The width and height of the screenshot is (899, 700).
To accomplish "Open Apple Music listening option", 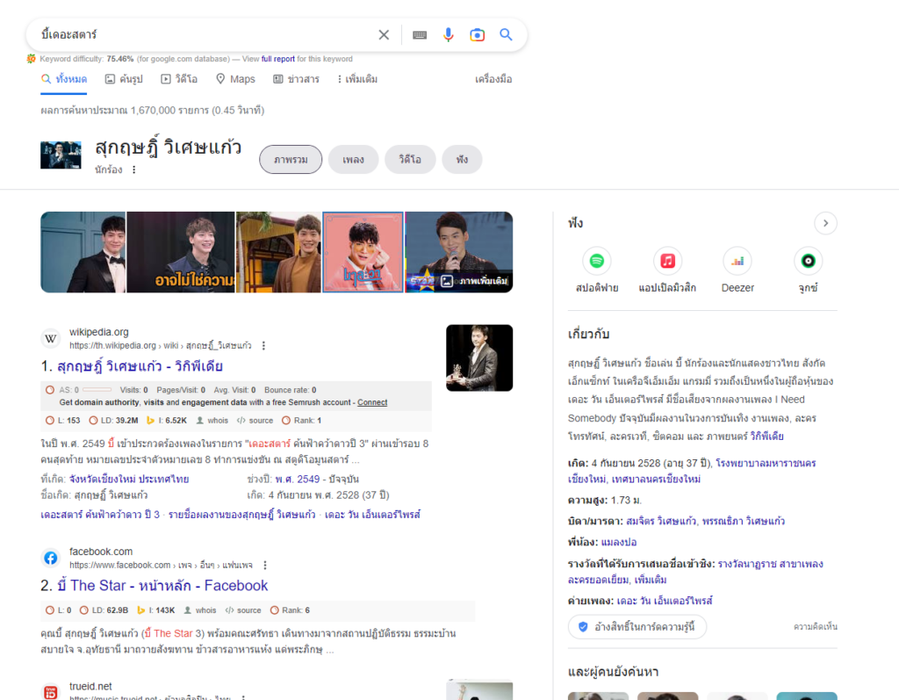I will pyautogui.click(x=667, y=271).
